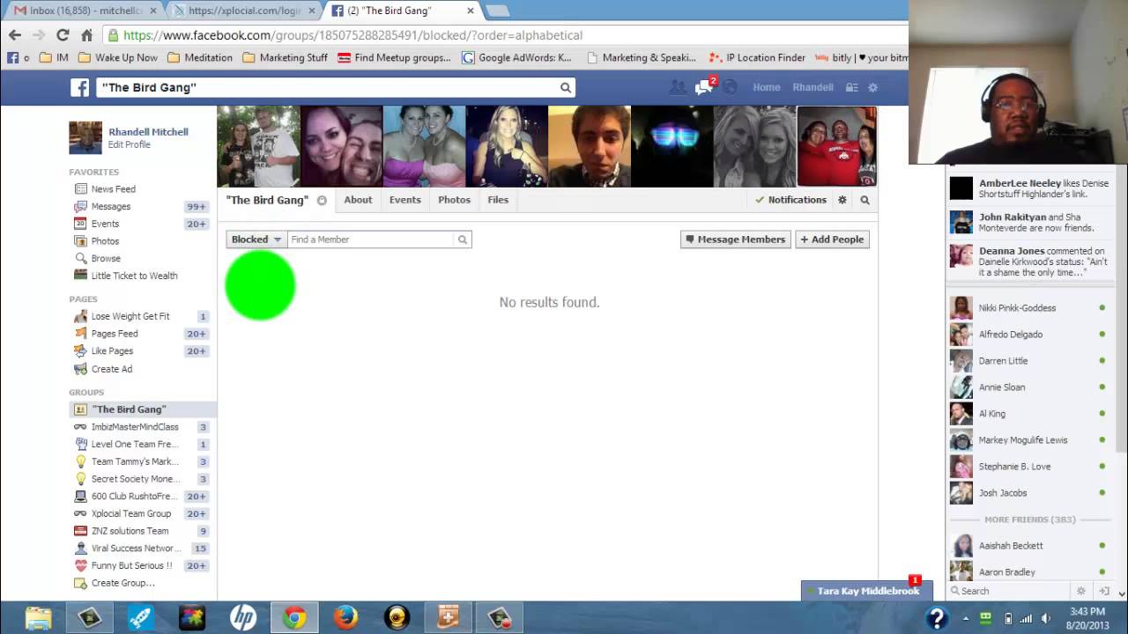The height and width of the screenshot is (634, 1128).
Task: Click the privacy shortcuts icon in header
Action: click(x=851, y=87)
